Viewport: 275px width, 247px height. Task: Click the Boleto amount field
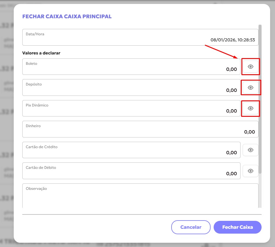click(131, 67)
